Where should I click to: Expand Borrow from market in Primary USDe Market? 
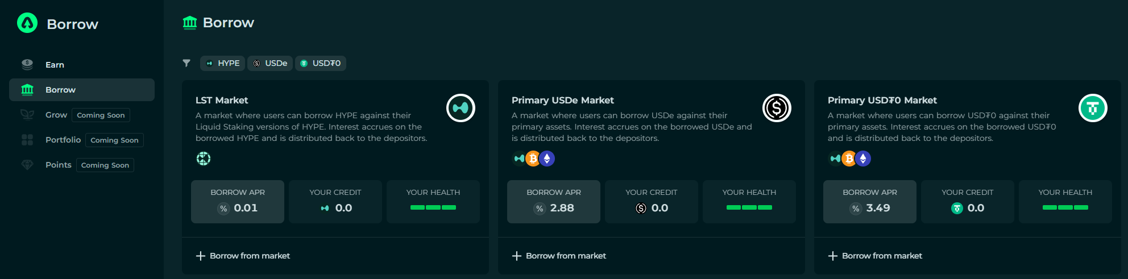point(559,256)
